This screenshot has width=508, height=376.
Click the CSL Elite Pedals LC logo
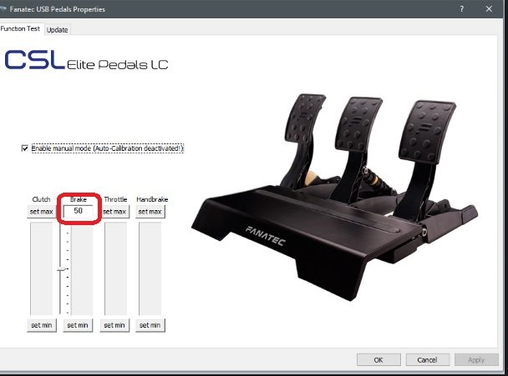pyautogui.click(x=87, y=63)
